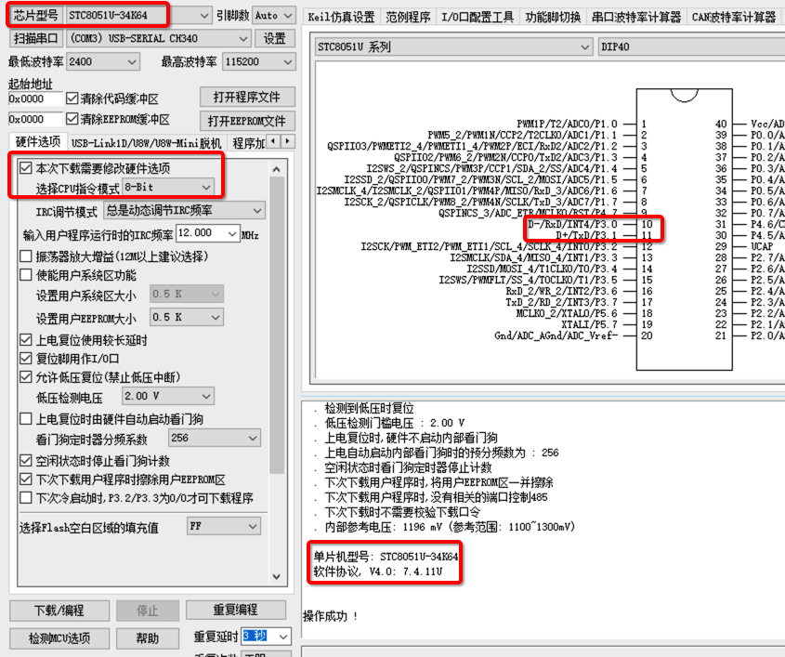Open STC8051U 系列 series dropdown

pyautogui.click(x=453, y=47)
